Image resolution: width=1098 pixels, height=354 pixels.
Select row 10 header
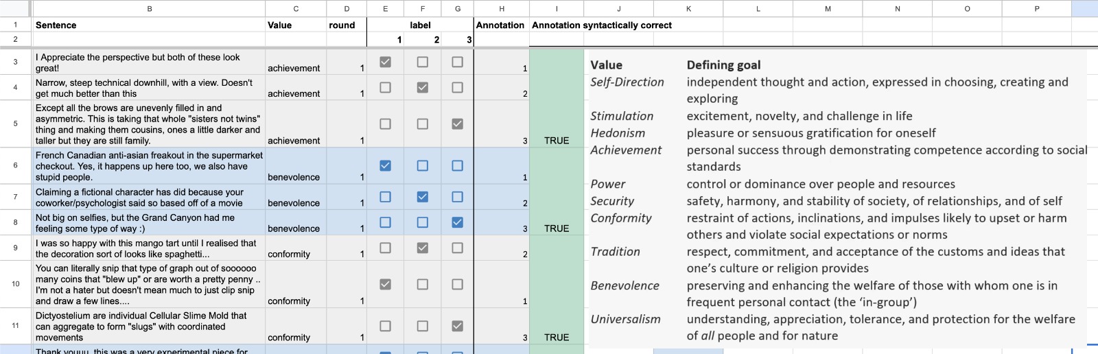15,283
